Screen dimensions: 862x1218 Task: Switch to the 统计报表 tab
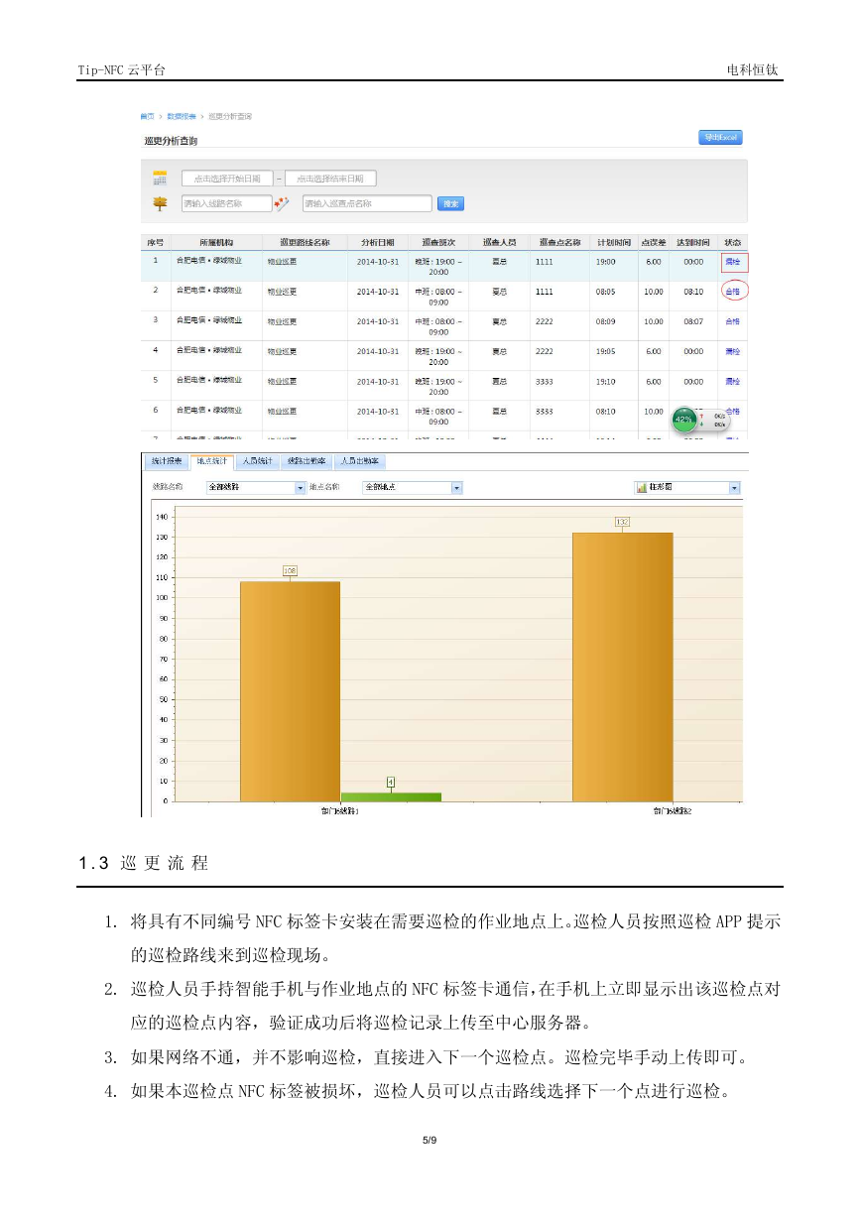pos(166,461)
